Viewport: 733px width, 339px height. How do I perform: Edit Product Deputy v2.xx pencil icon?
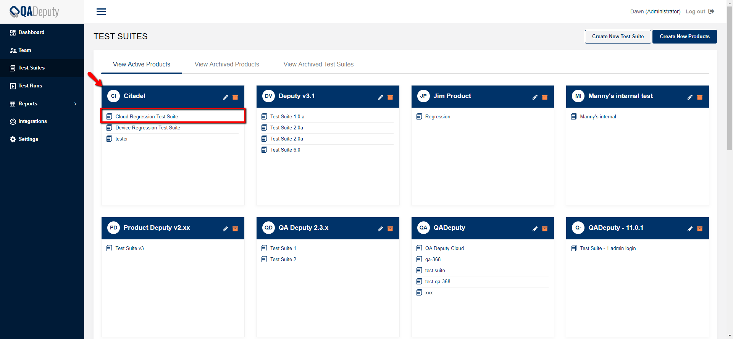(225, 229)
